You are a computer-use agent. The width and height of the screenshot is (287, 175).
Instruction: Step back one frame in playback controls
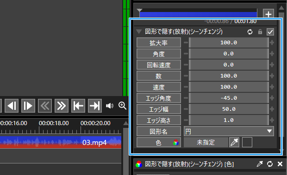click(x=12, y=106)
